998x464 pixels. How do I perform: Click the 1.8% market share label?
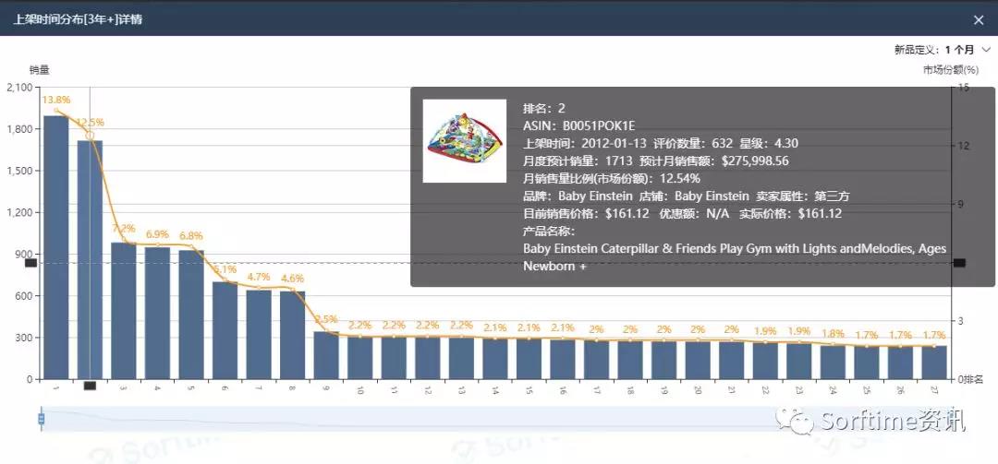[x=834, y=333]
